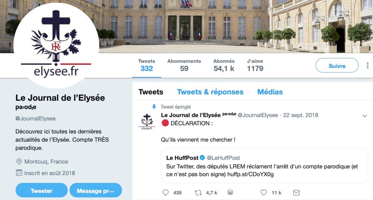Screen dimensions: 373x200
Task: Reply to the pinned tweet
Action: coord(165,193)
